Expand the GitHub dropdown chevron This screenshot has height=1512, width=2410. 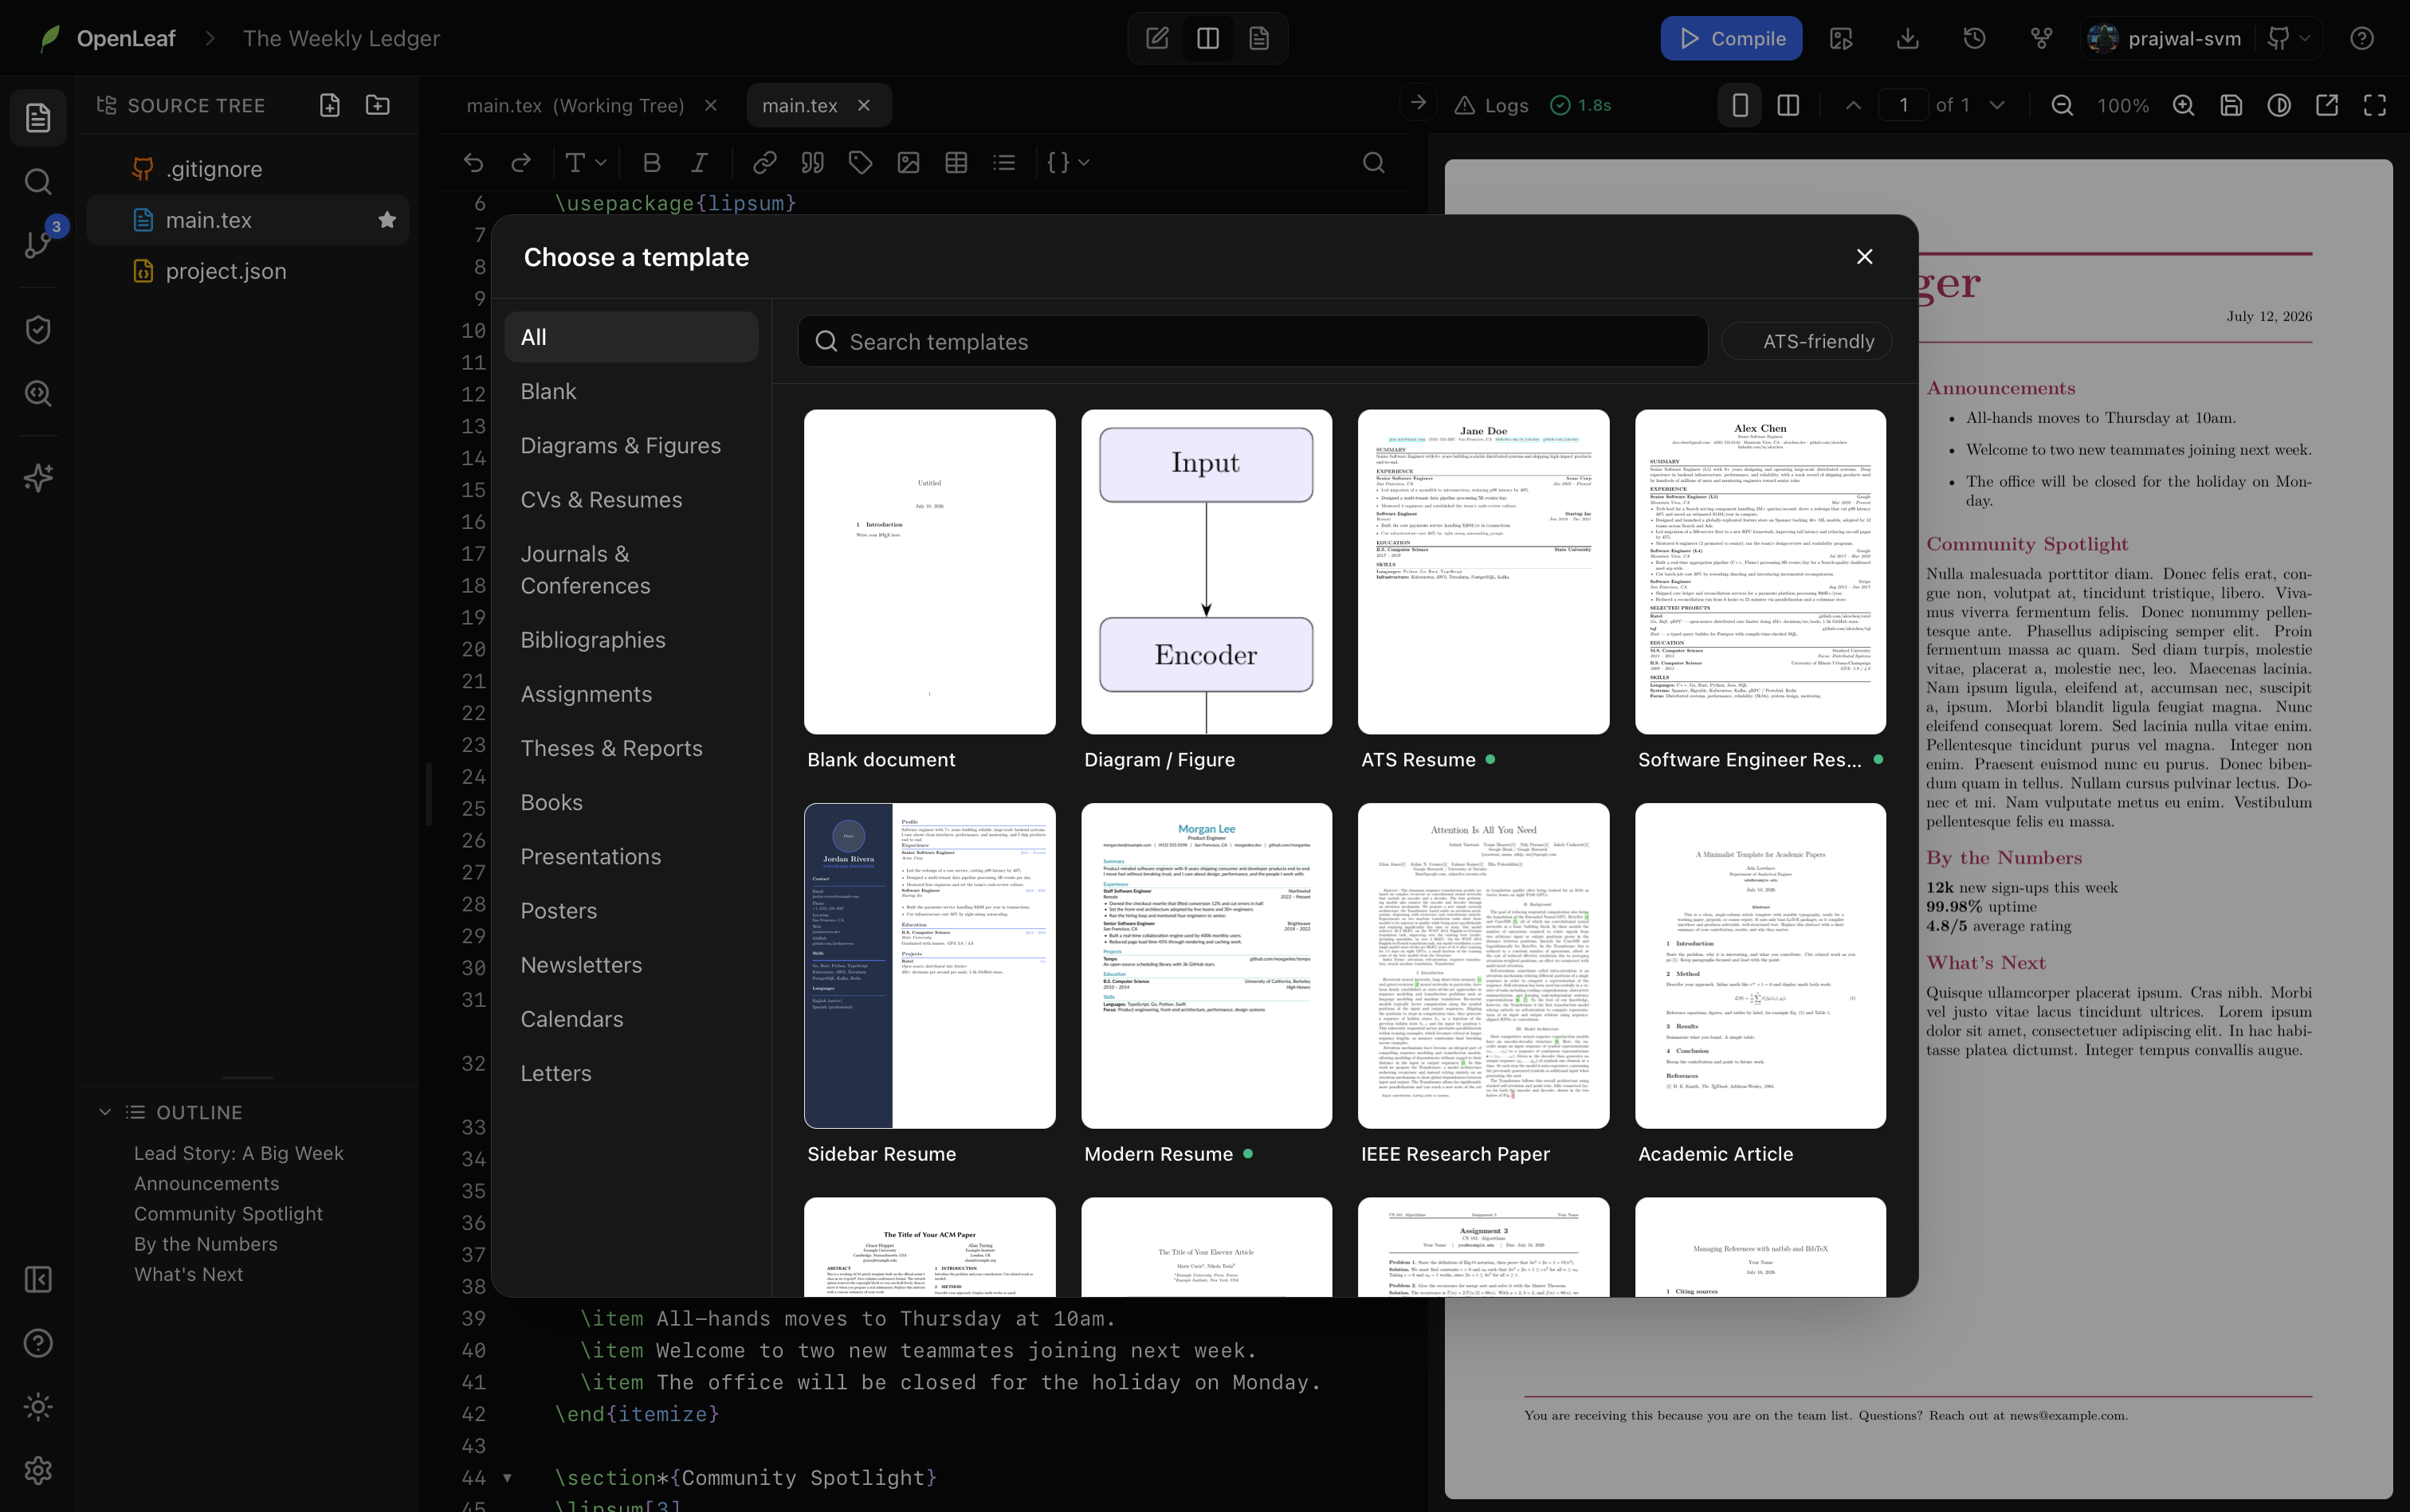click(2304, 38)
